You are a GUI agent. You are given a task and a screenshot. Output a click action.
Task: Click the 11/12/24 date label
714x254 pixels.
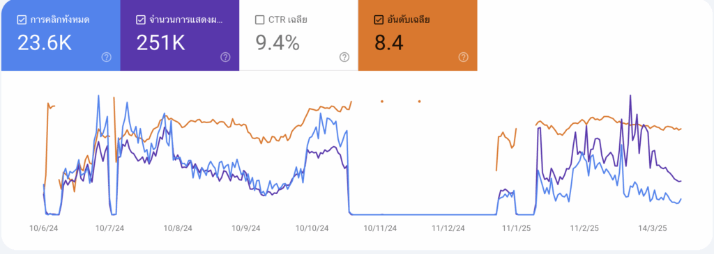coord(448,228)
